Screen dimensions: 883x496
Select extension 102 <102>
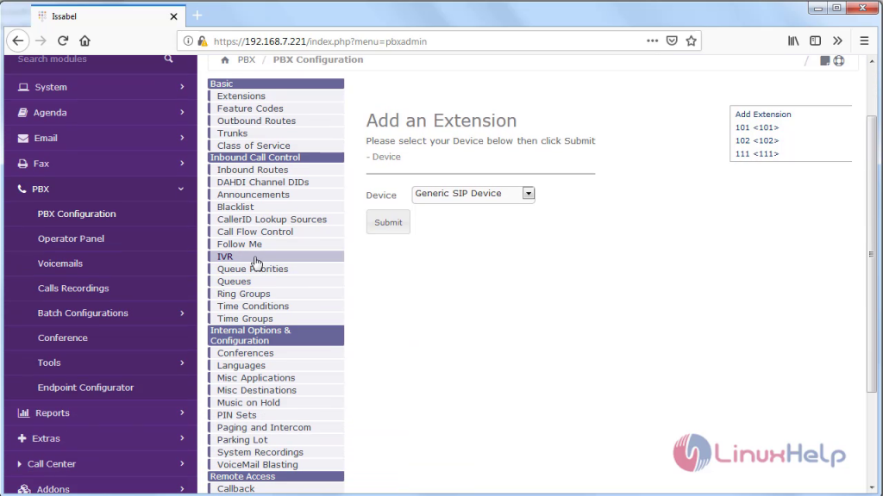[757, 140]
